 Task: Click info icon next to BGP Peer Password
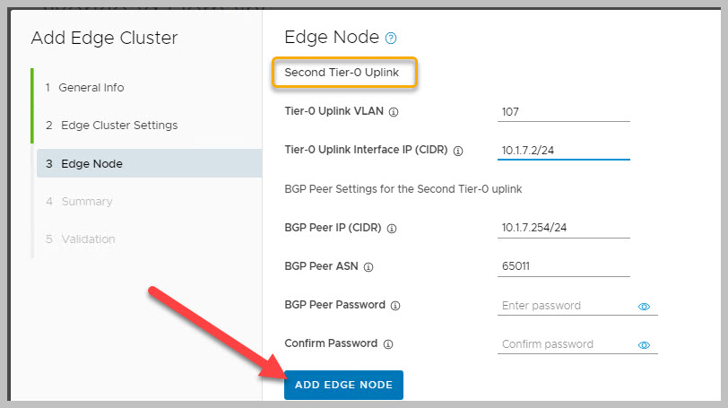(x=396, y=305)
